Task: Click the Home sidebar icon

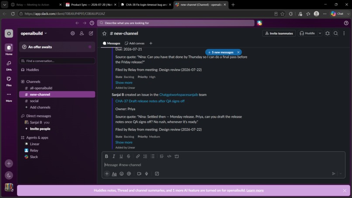Action: tap(9, 48)
